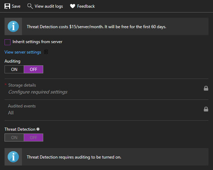Switch Threat Detection to ON

click(x=14, y=137)
